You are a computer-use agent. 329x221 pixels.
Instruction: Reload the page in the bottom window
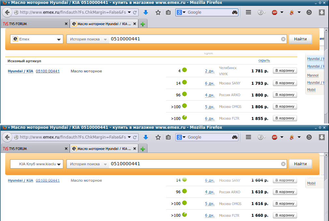(135, 137)
